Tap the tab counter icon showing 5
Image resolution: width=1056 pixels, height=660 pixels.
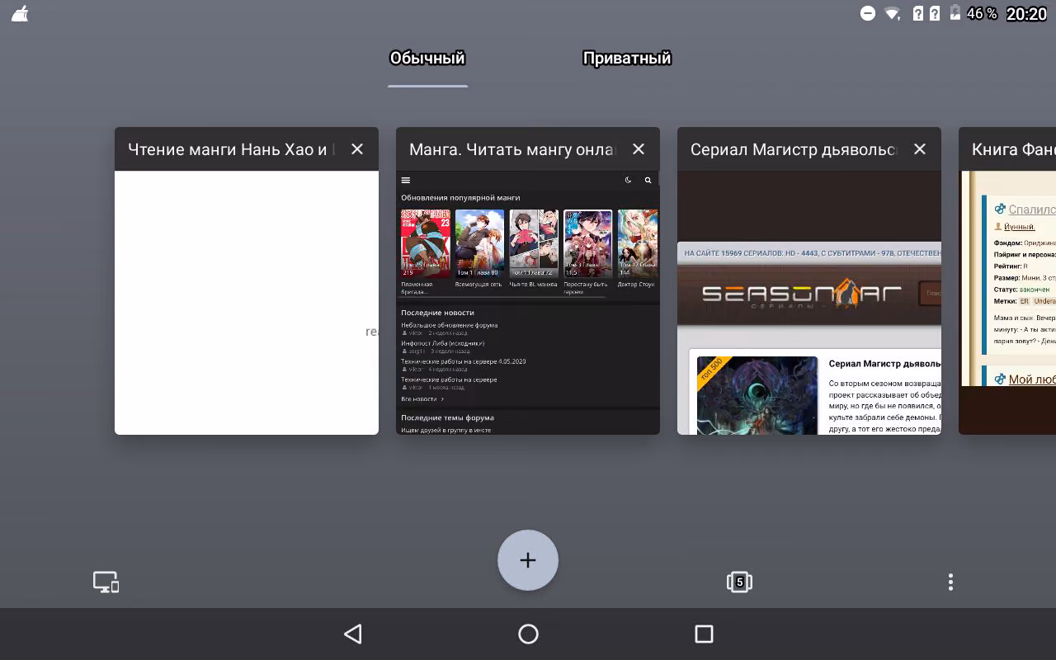[x=739, y=582]
